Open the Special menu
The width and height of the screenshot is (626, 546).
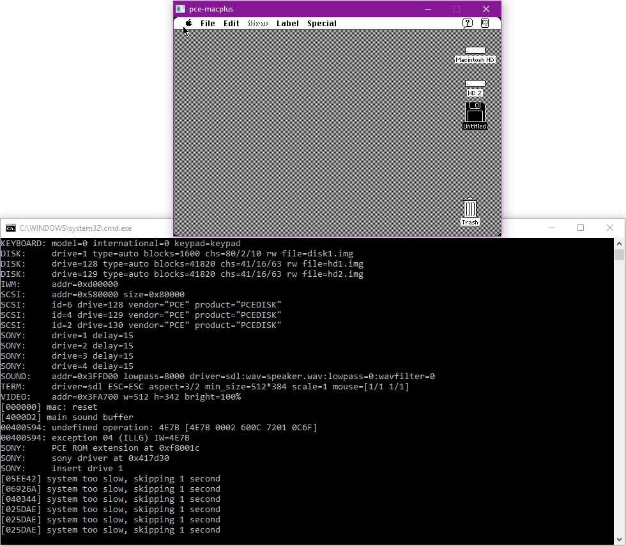pyautogui.click(x=322, y=24)
